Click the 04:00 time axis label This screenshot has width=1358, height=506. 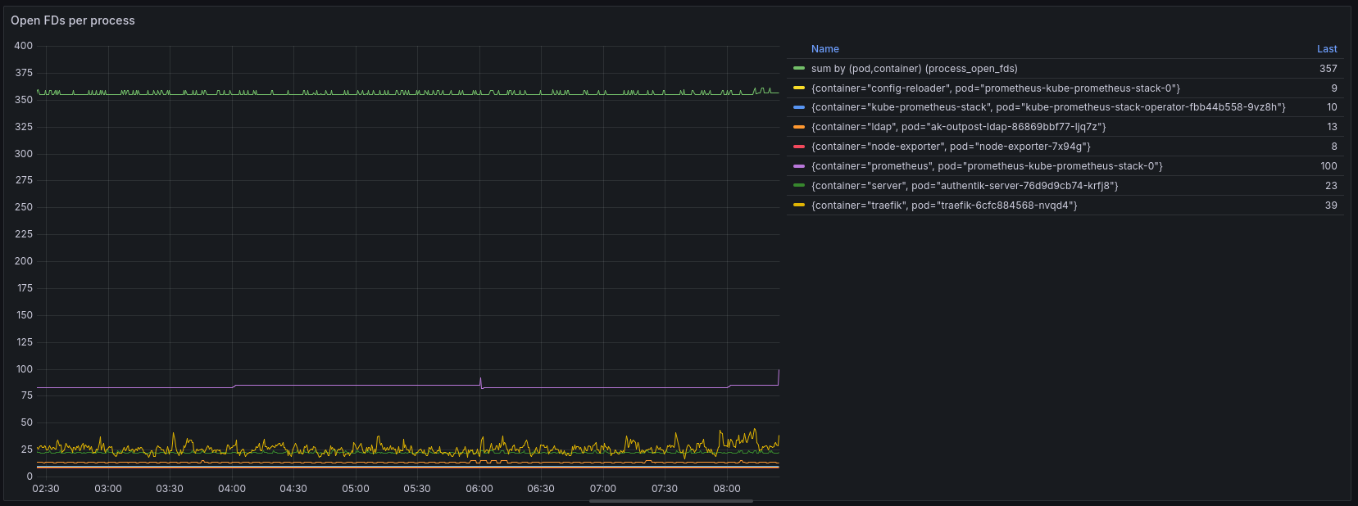coord(232,489)
